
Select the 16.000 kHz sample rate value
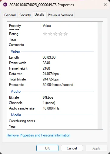51,108
